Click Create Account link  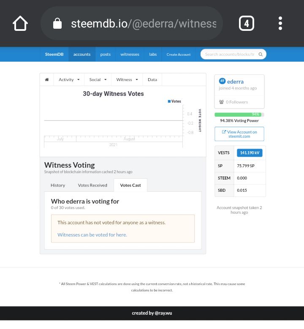coord(179,54)
